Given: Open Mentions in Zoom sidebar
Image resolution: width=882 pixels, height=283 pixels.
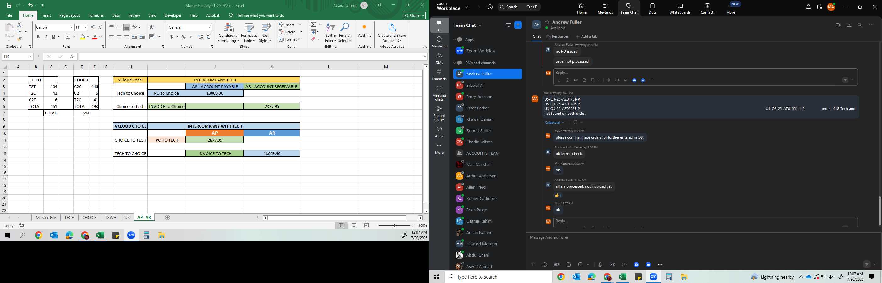Looking at the screenshot, I should (439, 42).
